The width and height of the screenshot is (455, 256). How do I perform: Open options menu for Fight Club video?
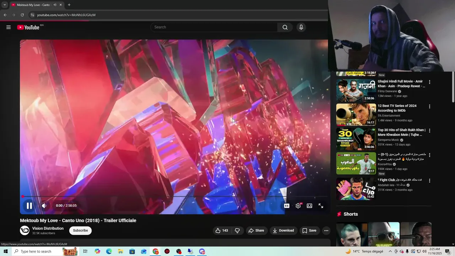pyautogui.click(x=429, y=181)
